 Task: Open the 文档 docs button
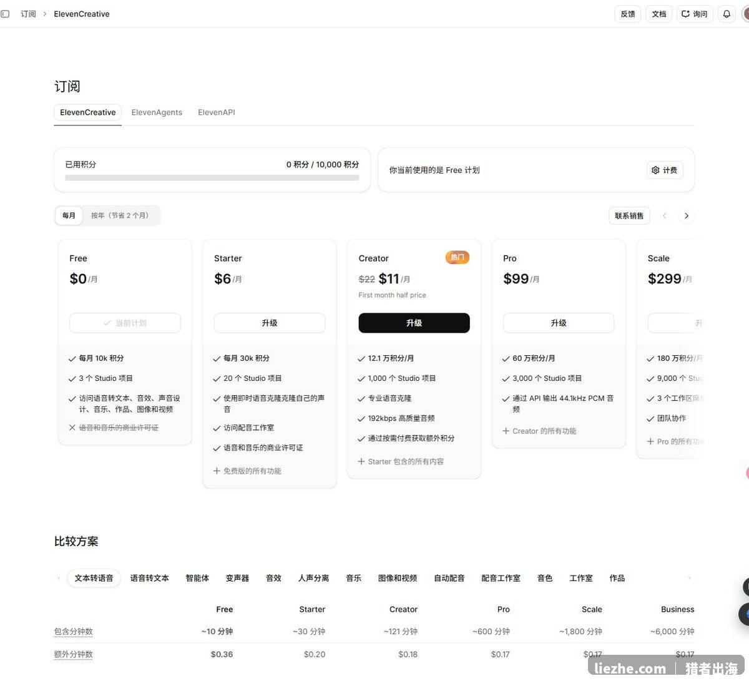point(659,14)
